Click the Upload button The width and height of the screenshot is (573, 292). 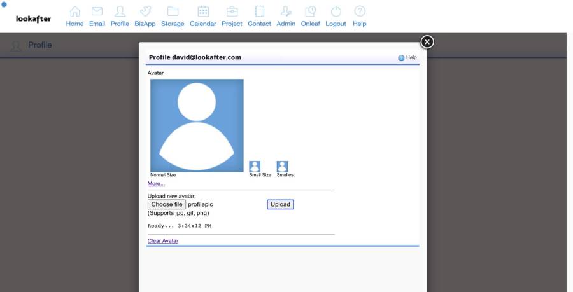(280, 204)
